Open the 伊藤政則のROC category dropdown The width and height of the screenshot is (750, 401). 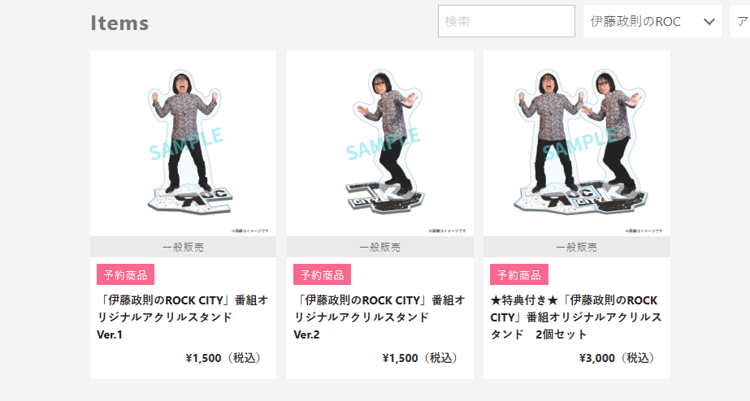pyautogui.click(x=652, y=21)
